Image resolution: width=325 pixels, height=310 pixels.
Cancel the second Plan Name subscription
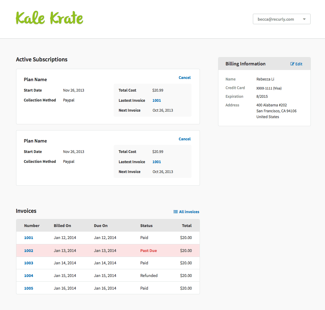pos(184,139)
